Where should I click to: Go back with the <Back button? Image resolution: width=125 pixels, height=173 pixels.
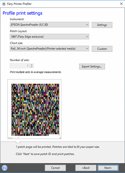(86, 168)
